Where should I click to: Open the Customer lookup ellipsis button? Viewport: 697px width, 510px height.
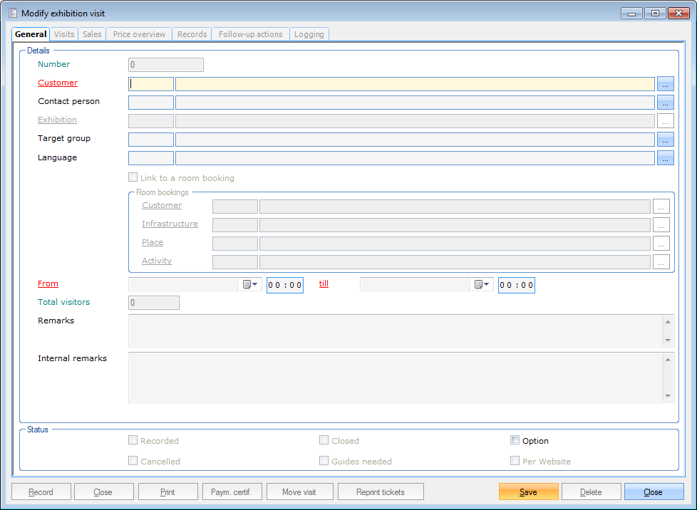pyautogui.click(x=665, y=84)
